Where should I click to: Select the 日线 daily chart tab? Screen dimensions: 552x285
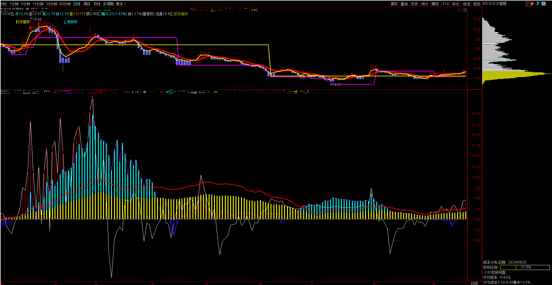click(77, 4)
